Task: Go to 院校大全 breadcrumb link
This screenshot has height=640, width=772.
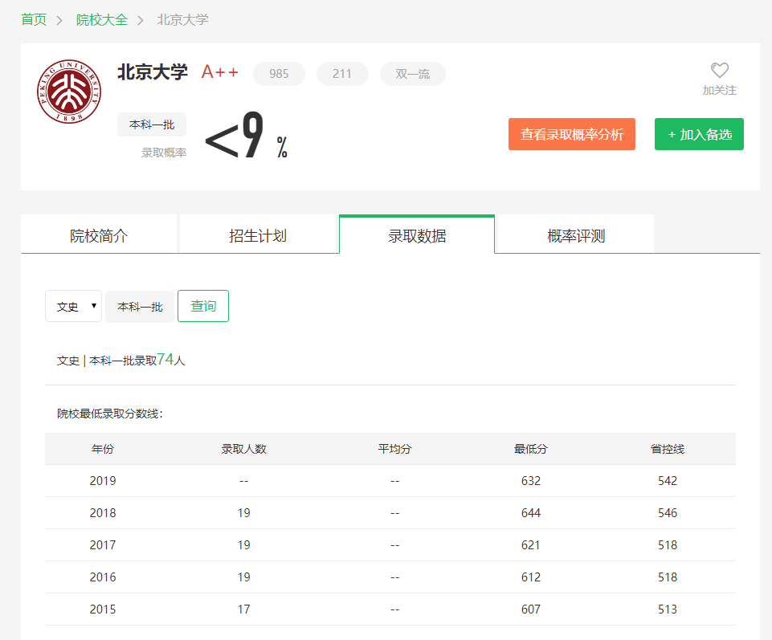Action: point(102,20)
